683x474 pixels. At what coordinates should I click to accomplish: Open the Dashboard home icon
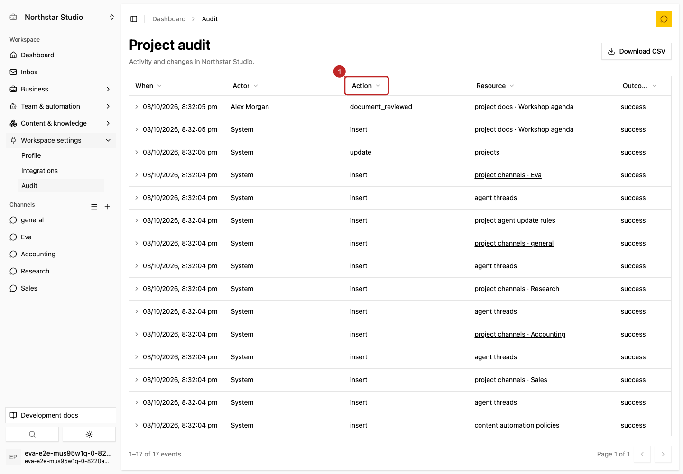coord(13,55)
